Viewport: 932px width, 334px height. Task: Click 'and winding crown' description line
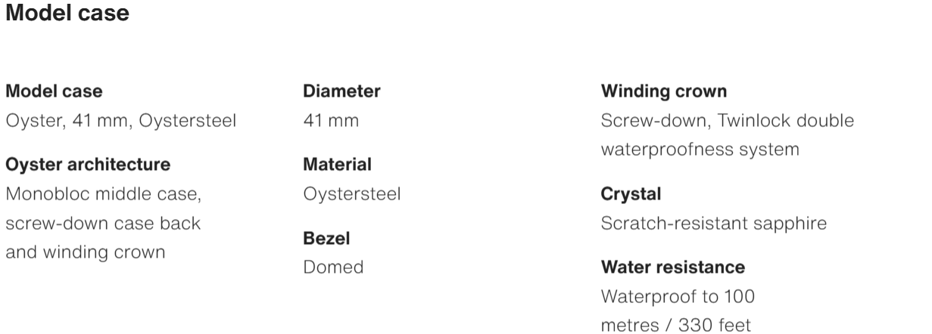[86, 252]
